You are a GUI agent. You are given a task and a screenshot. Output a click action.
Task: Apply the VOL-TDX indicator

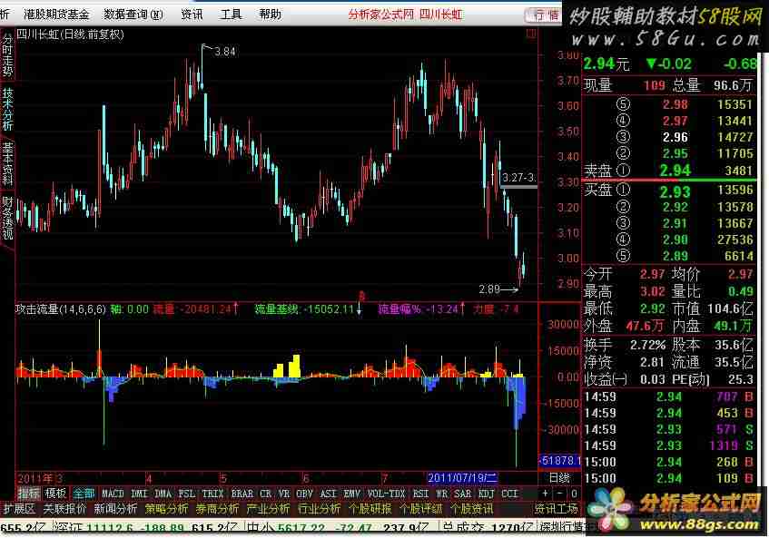(386, 494)
